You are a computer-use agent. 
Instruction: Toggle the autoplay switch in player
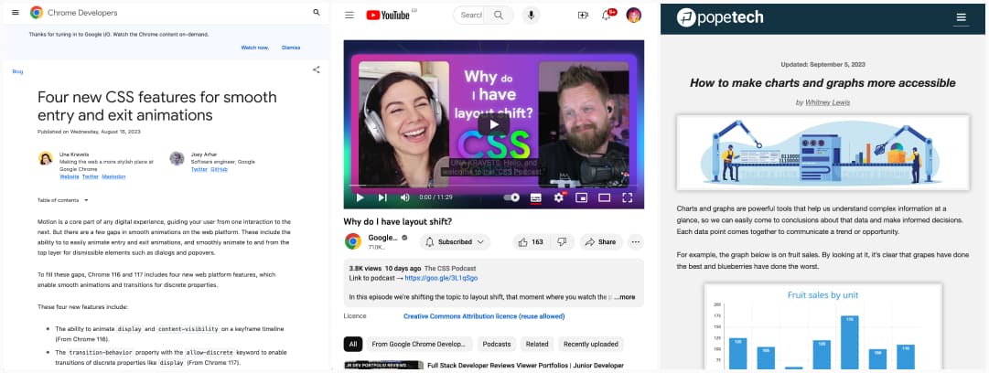(511, 197)
